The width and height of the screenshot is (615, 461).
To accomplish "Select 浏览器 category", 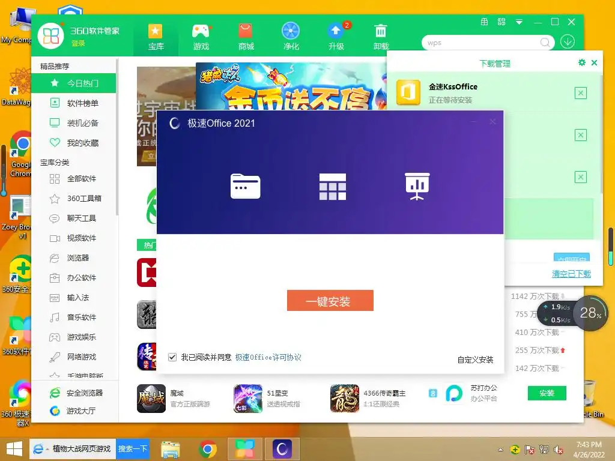I will coord(74,258).
